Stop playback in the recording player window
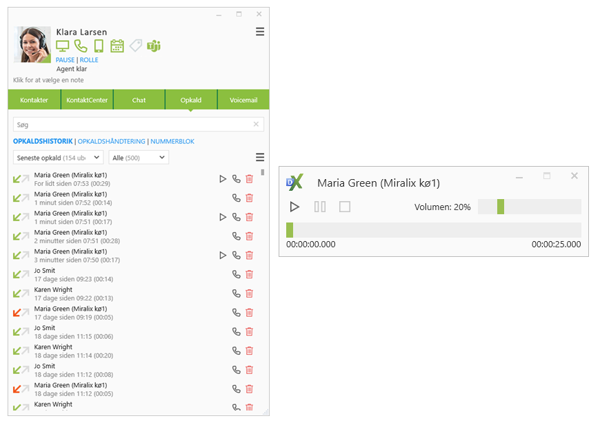Screen dimensions: 600x425 345,207
